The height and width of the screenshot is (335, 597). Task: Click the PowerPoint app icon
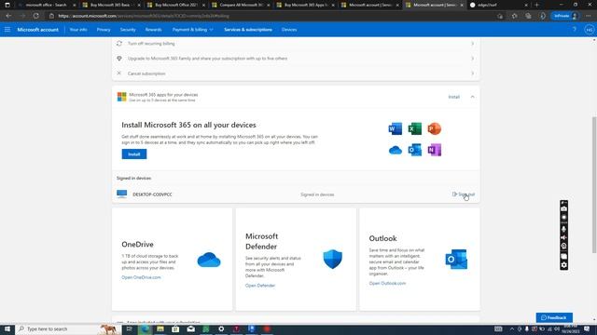point(434,128)
